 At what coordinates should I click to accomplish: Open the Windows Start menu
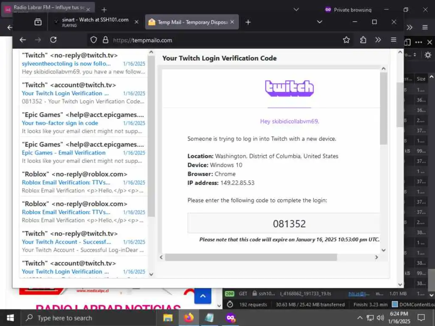(10, 318)
